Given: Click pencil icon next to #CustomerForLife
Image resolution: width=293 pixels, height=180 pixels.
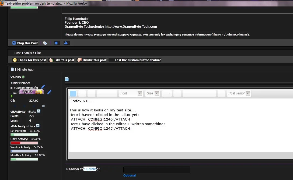Looking at the screenshot, I should [43, 87].
